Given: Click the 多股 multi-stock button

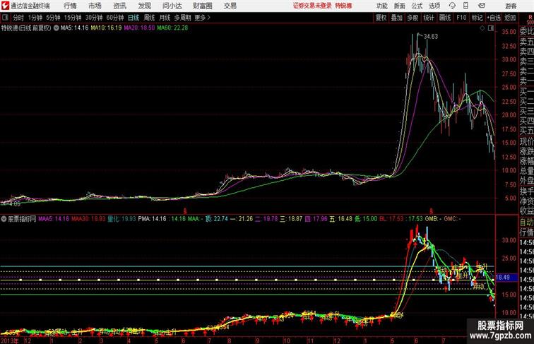Looking at the screenshot, I should [413, 18].
